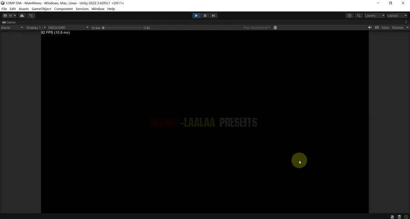Open the Unity account dropdown

(x=10, y=15)
